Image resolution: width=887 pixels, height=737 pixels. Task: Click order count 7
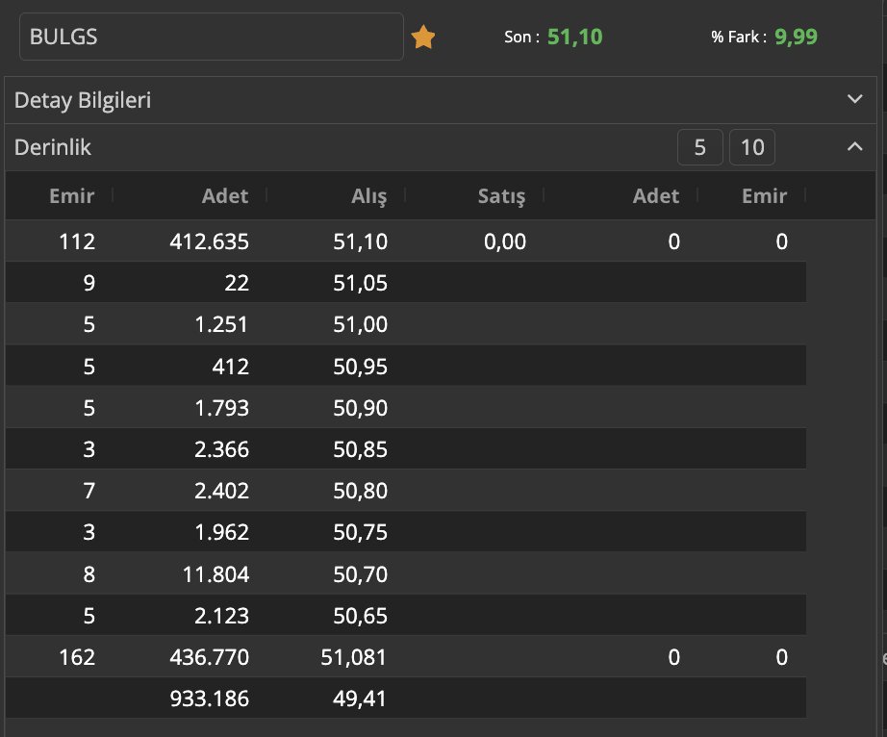click(x=89, y=491)
